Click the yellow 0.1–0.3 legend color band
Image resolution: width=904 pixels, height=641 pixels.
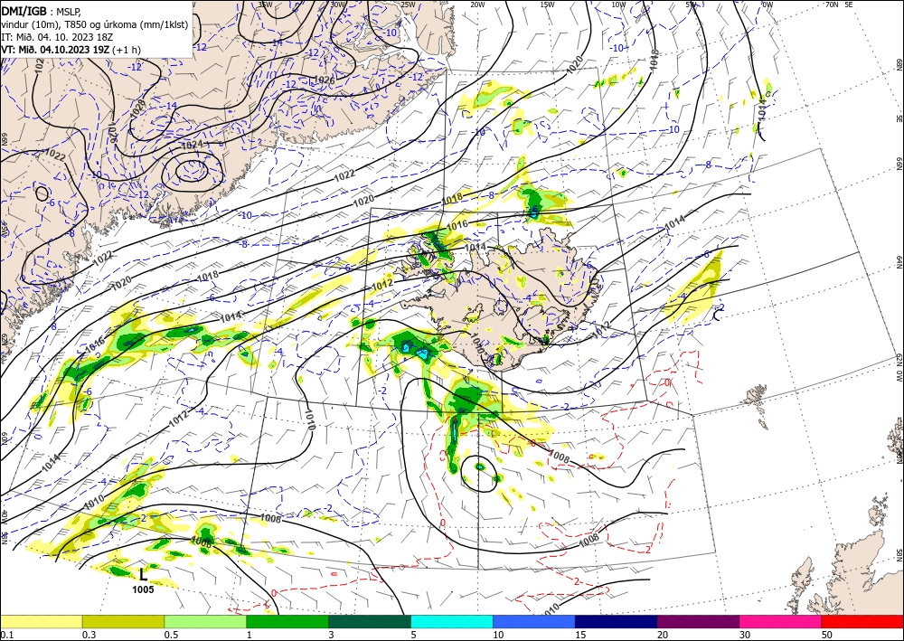pyautogui.click(x=41, y=621)
